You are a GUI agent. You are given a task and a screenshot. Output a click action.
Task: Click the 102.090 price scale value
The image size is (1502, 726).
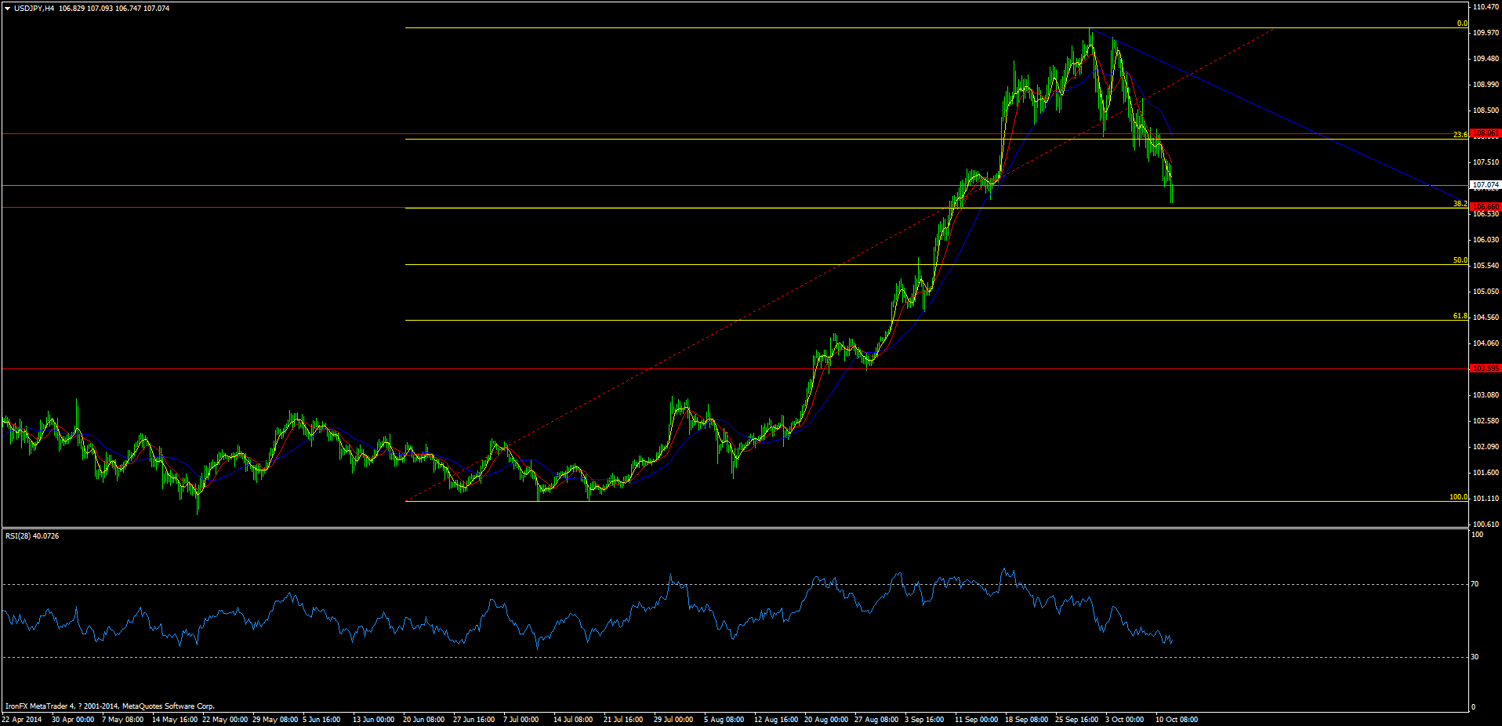[x=1486, y=447]
